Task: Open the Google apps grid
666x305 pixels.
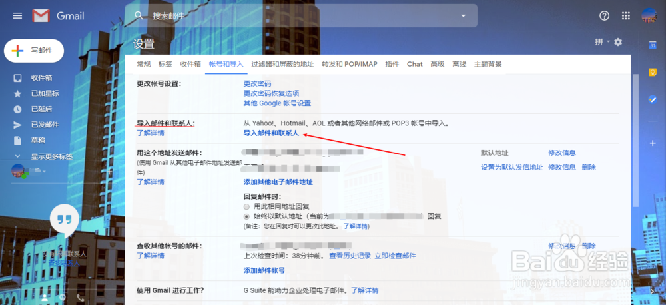Action: click(x=625, y=16)
